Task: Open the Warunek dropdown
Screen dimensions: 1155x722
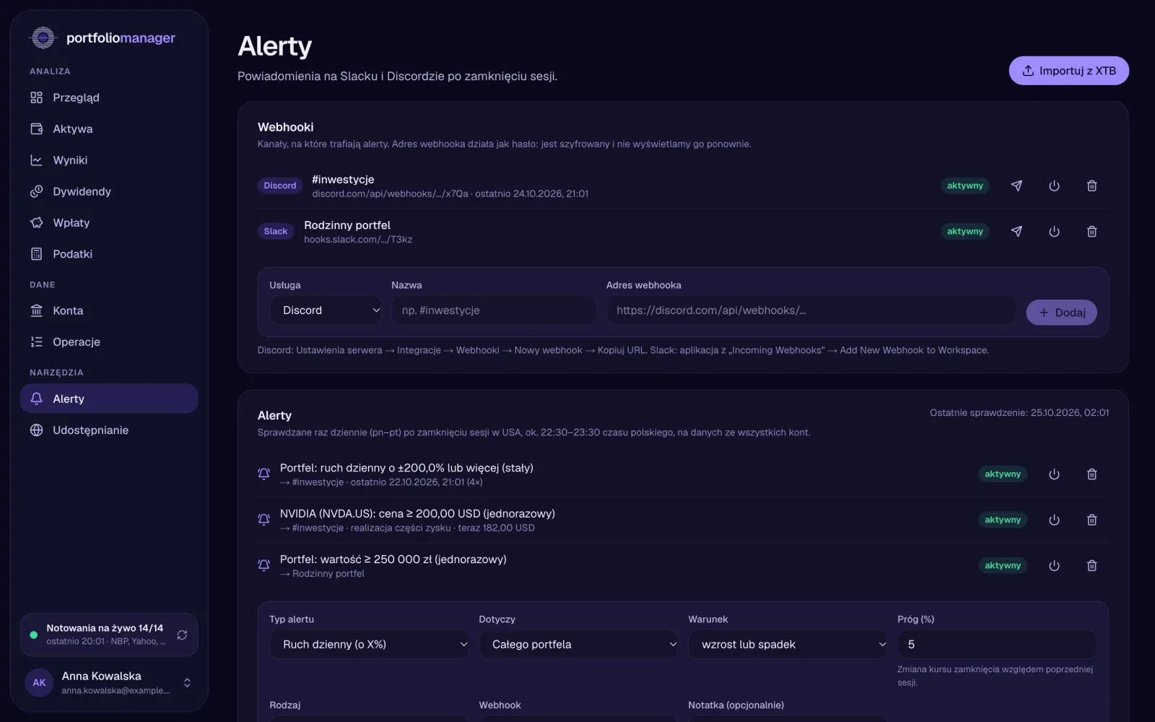Action: coord(788,644)
